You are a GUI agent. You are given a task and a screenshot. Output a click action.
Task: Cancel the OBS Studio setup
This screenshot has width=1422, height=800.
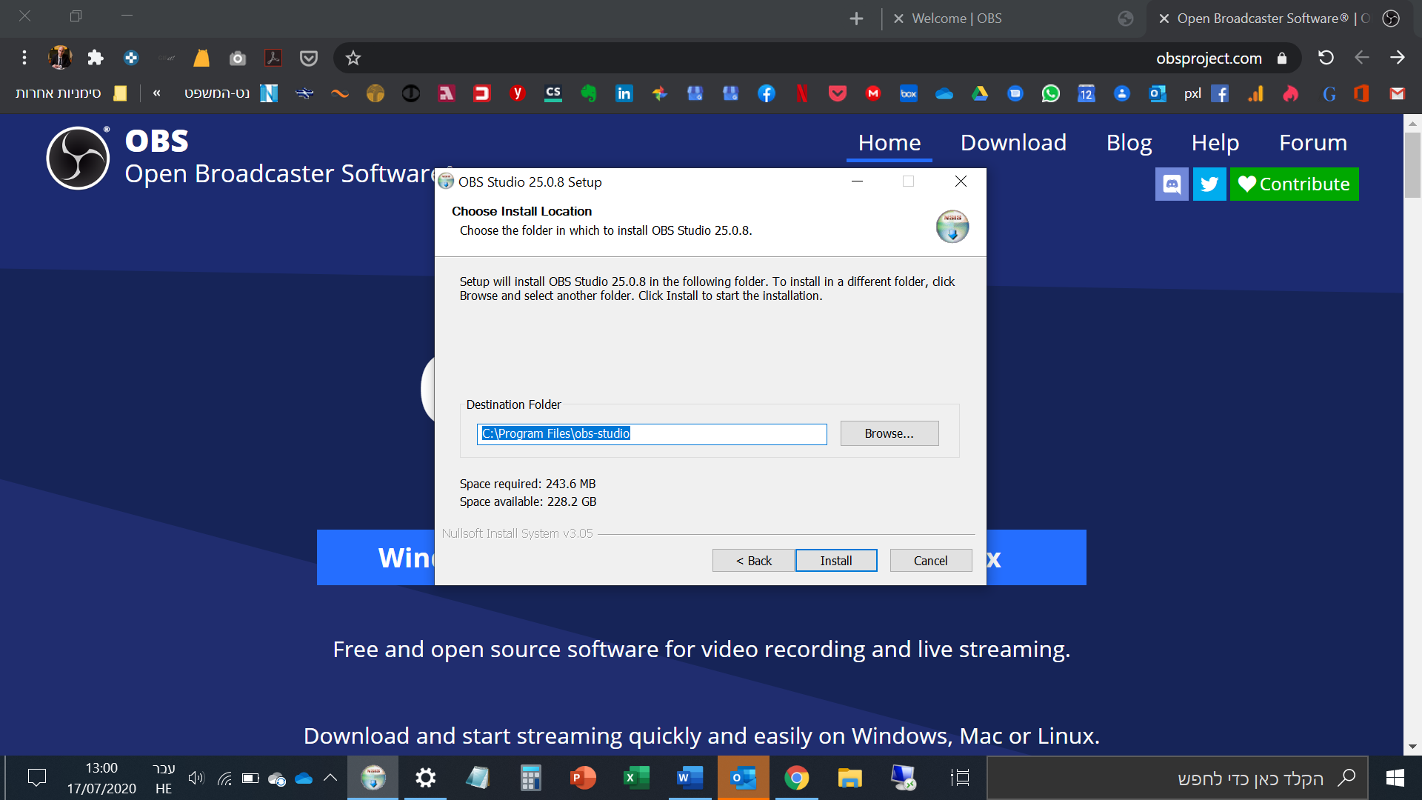pyautogui.click(x=931, y=561)
